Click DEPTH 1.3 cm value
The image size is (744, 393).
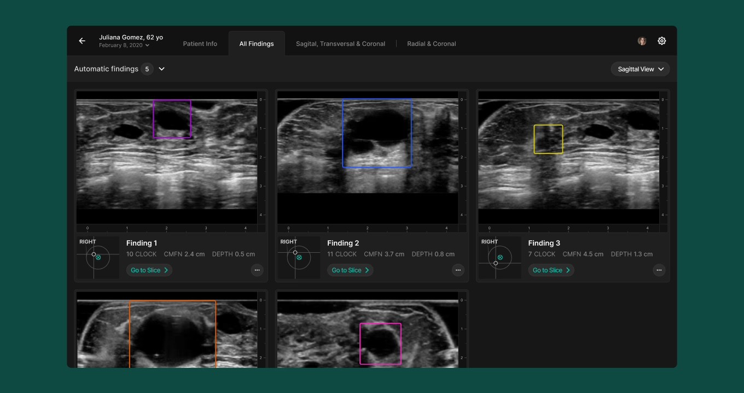[x=632, y=254]
